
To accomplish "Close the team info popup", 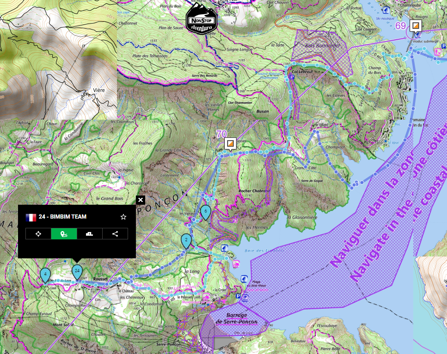I will pyautogui.click(x=141, y=200).
